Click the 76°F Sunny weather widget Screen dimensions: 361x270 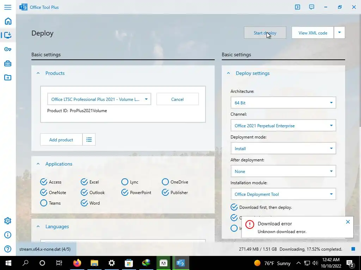pyautogui.click(x=272, y=263)
